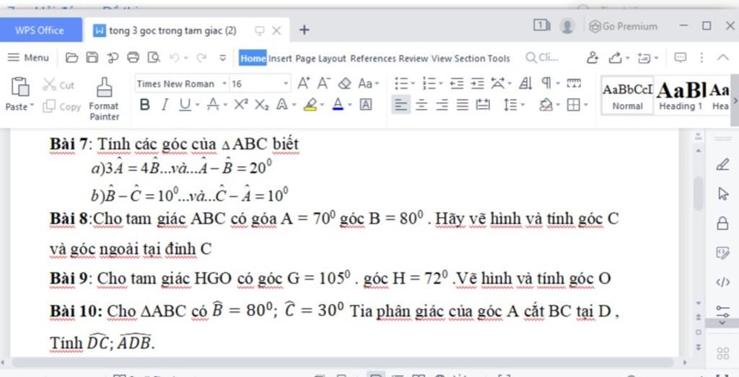Viewport: 739px width, 377px height.
Task: Expand the styles gallery arrow
Action: click(x=735, y=100)
